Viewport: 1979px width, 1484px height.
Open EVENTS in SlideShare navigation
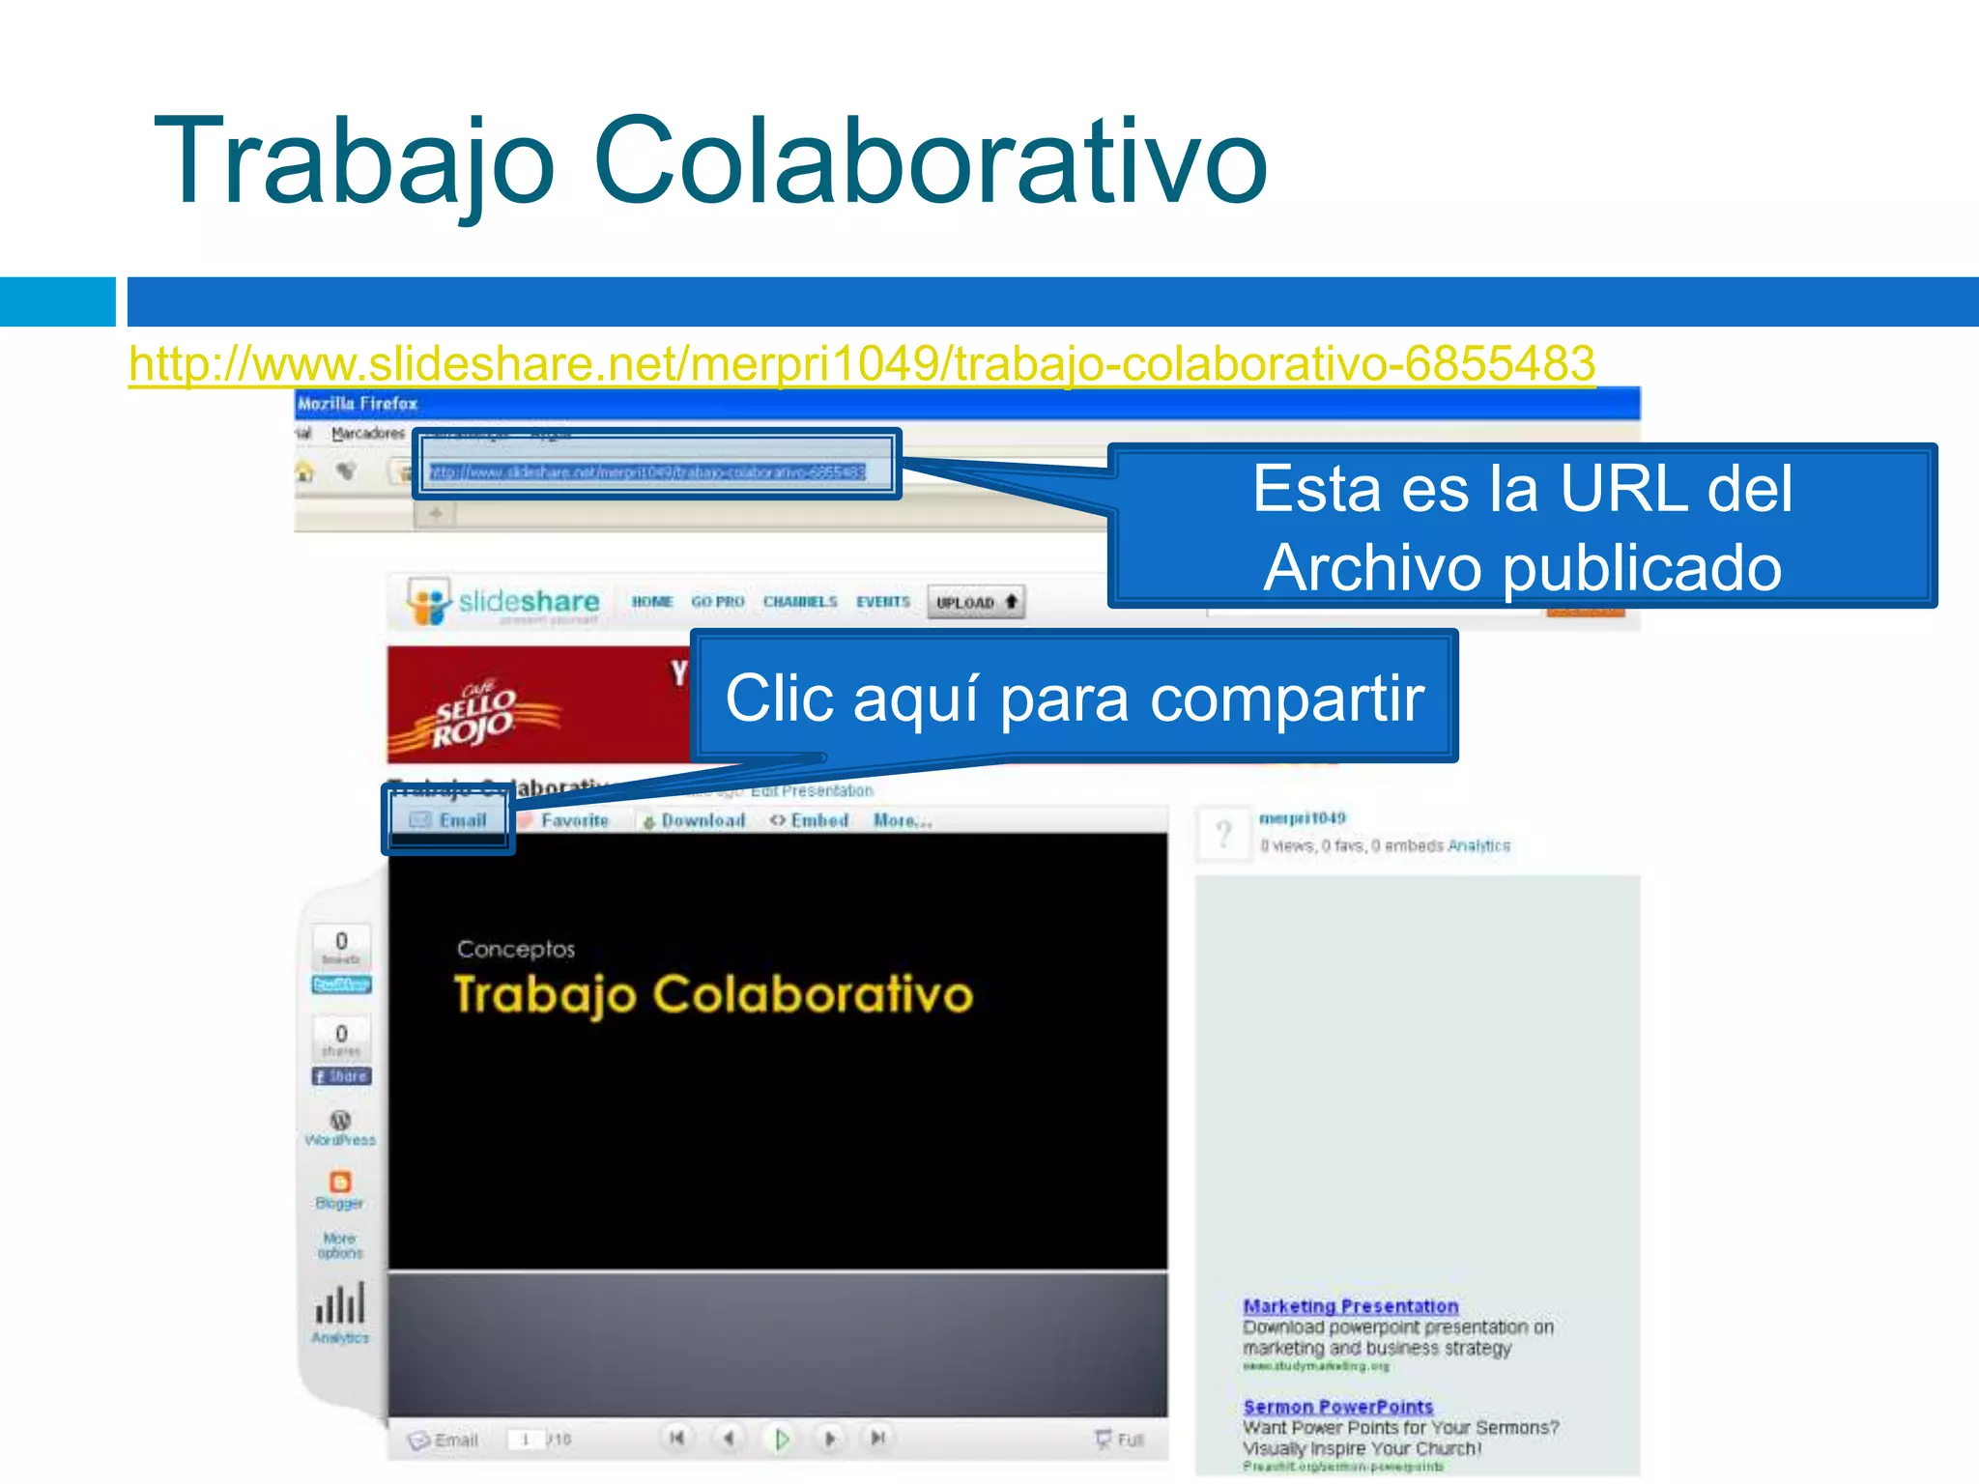coord(883,602)
